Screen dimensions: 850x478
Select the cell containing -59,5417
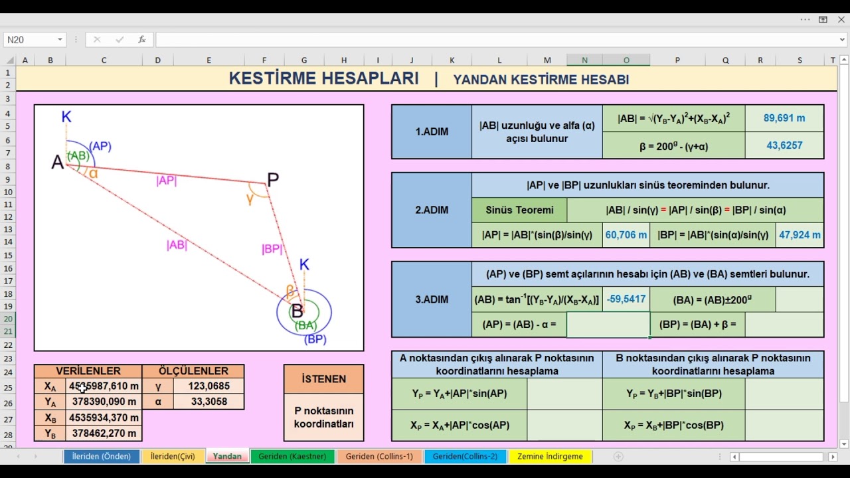[x=626, y=299]
